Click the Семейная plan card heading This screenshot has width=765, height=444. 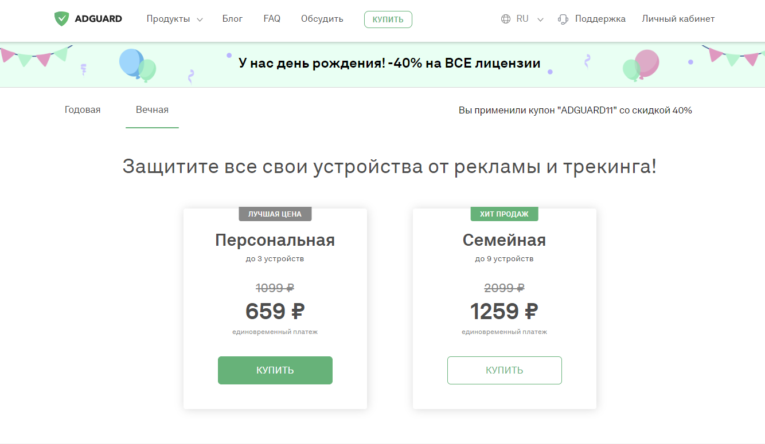pos(505,240)
